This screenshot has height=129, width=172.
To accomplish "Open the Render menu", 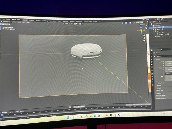I will tap(8, 19).
